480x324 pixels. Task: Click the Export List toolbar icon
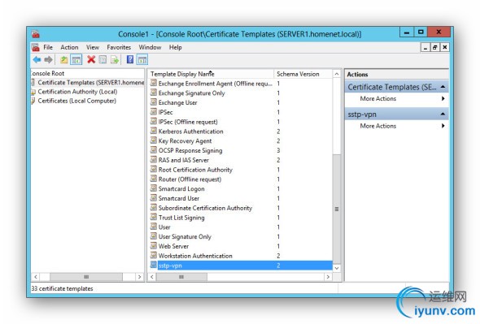[115, 59]
